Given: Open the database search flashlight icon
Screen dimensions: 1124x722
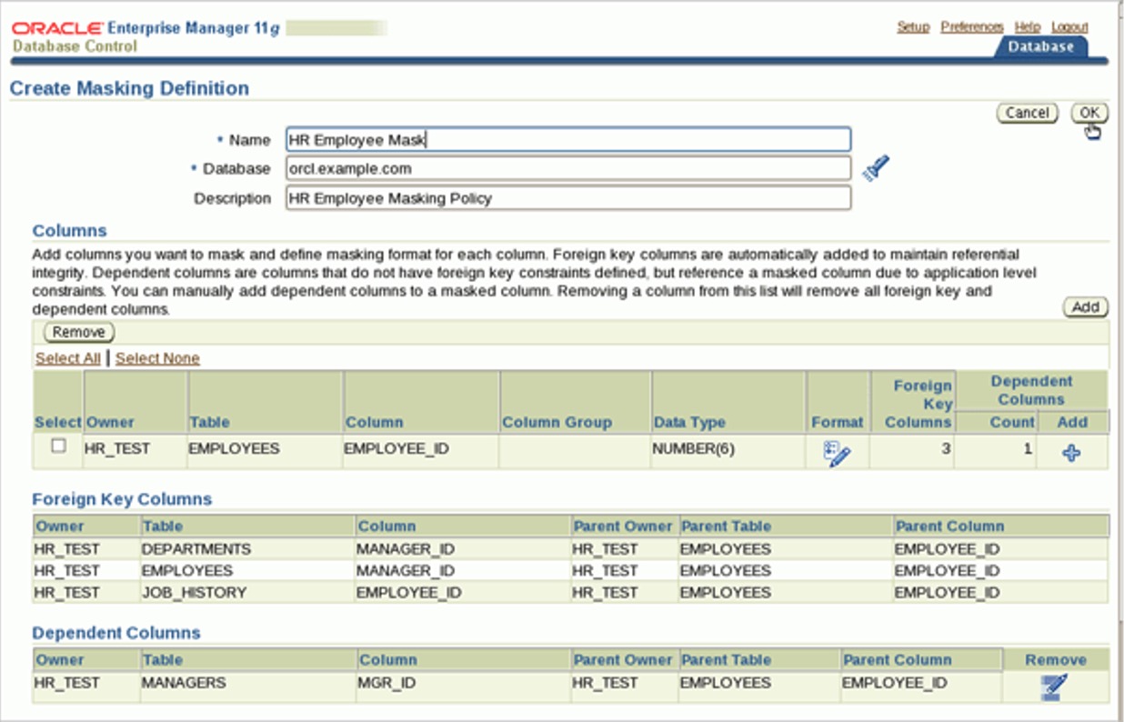Looking at the screenshot, I should pyautogui.click(x=876, y=169).
